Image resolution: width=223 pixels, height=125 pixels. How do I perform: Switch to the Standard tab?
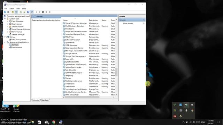tap(45, 100)
